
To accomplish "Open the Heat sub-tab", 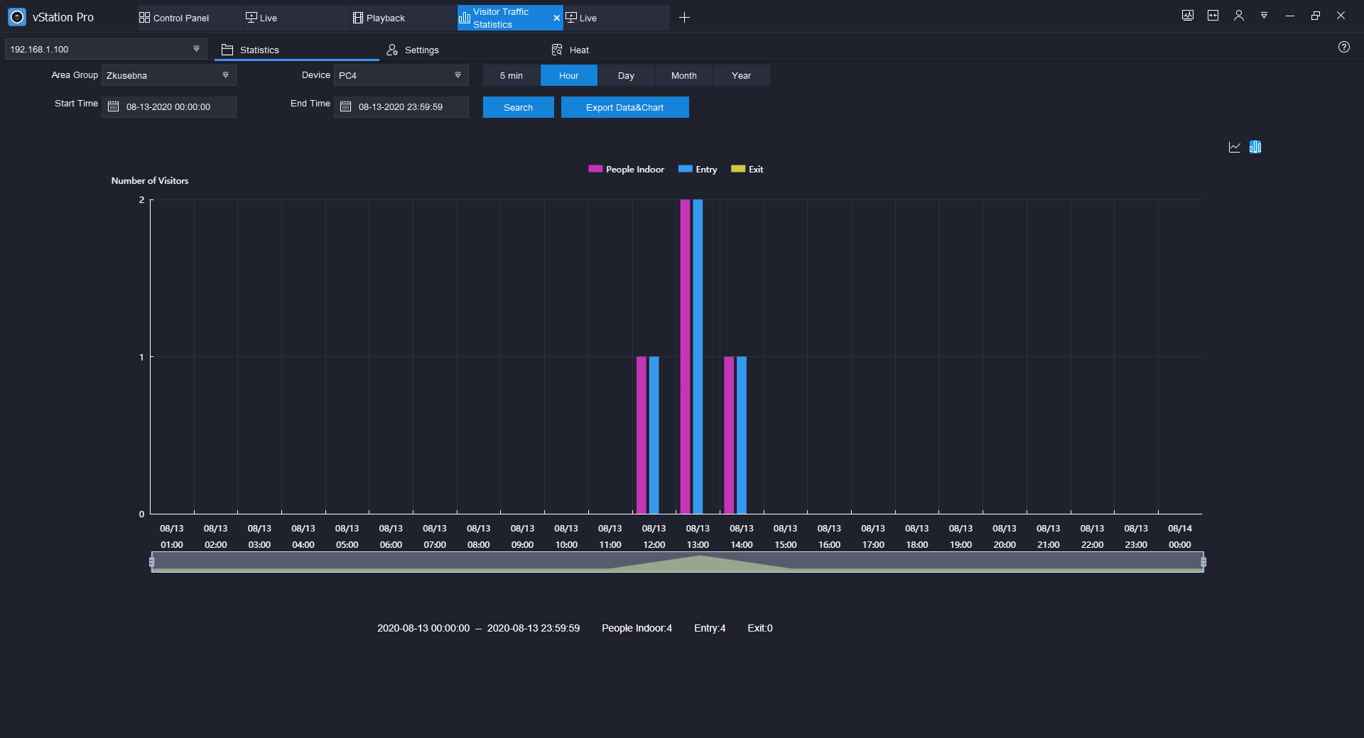I will pyautogui.click(x=626, y=50).
